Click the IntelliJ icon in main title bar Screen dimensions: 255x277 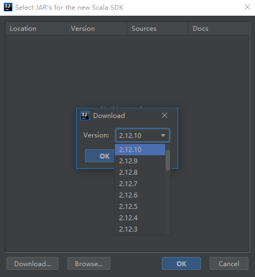(8, 7)
